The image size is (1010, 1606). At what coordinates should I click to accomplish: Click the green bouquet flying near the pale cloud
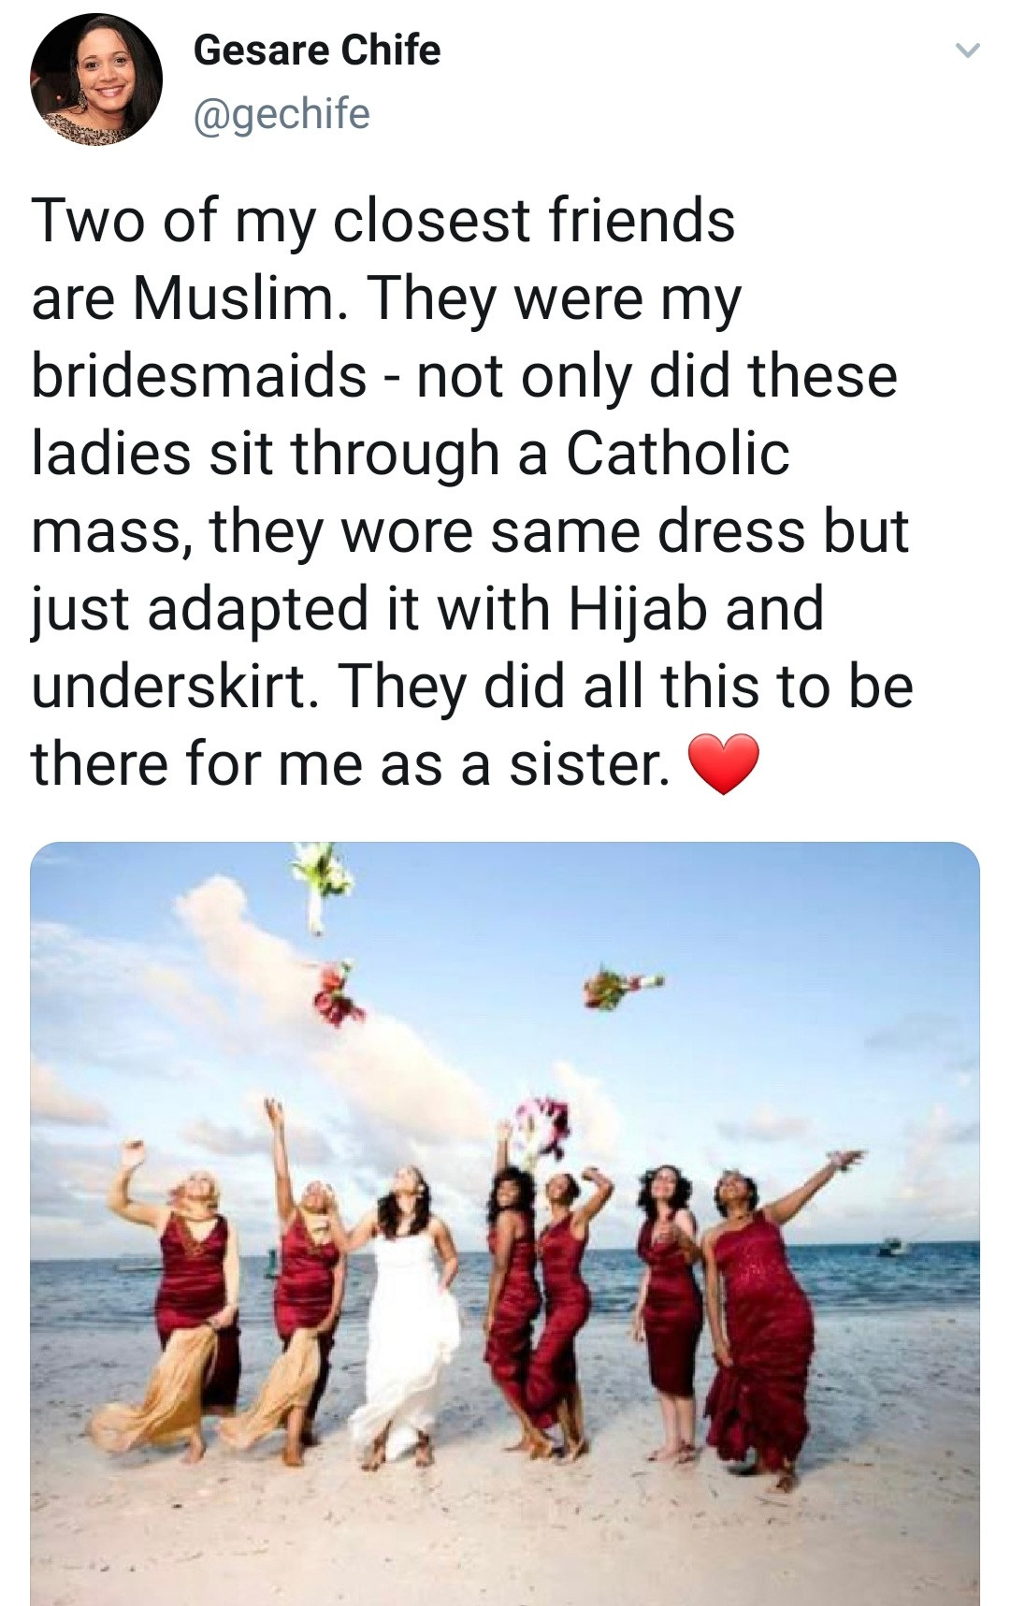pos(619,989)
